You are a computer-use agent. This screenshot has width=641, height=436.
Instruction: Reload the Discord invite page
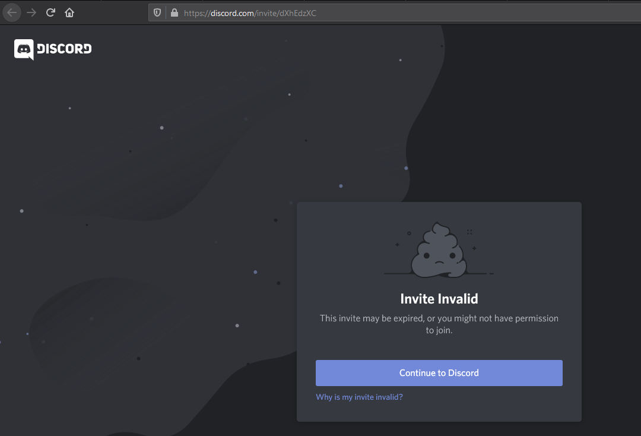pos(51,12)
